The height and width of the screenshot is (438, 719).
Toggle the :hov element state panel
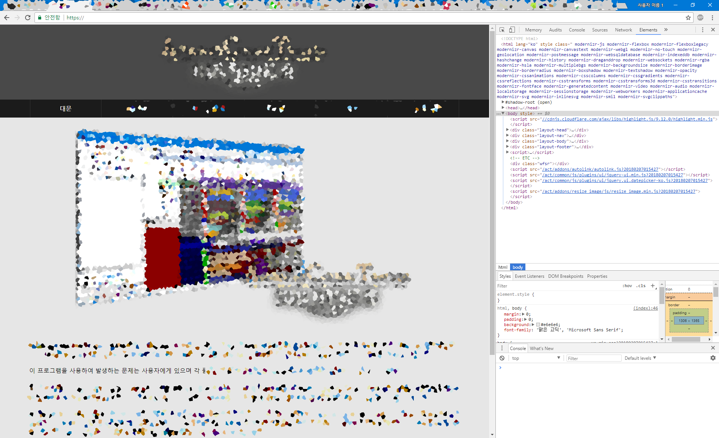point(627,286)
